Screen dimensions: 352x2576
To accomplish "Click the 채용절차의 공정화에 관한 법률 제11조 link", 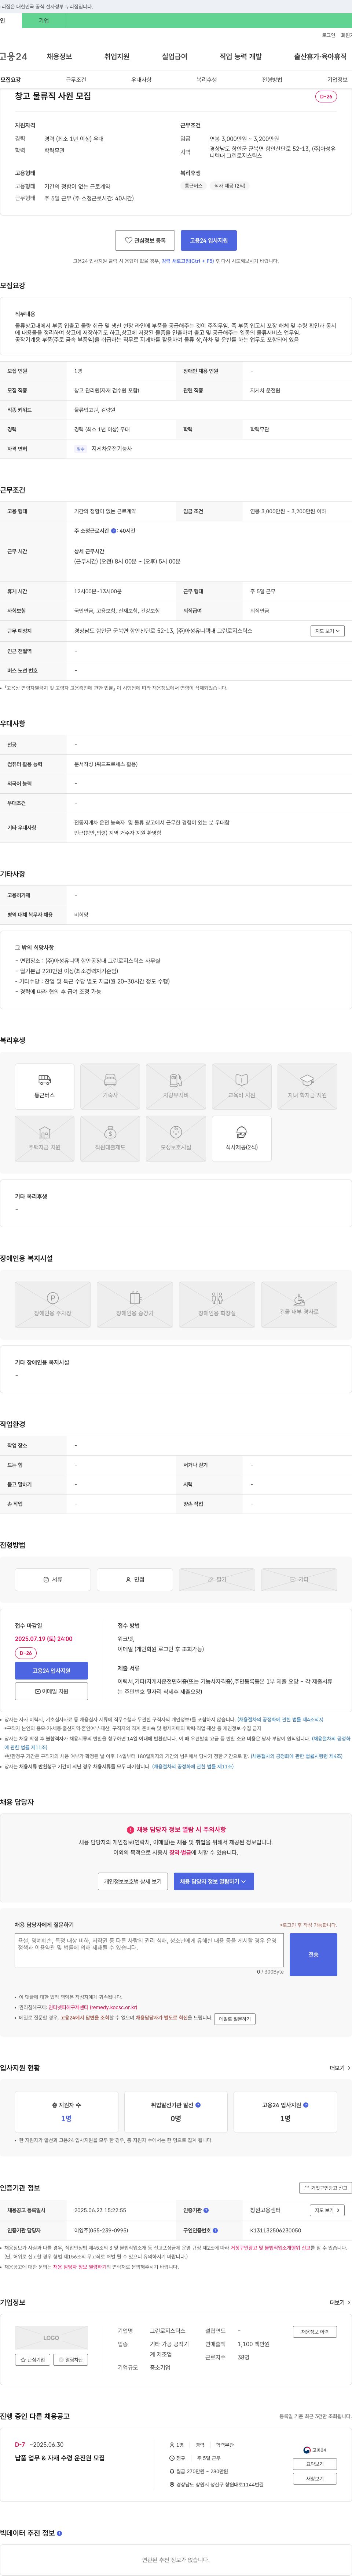I will click(193, 1767).
